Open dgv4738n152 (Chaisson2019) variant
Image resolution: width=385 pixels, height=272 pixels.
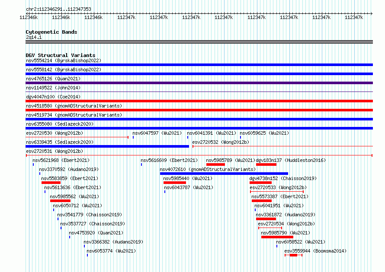point(283,178)
